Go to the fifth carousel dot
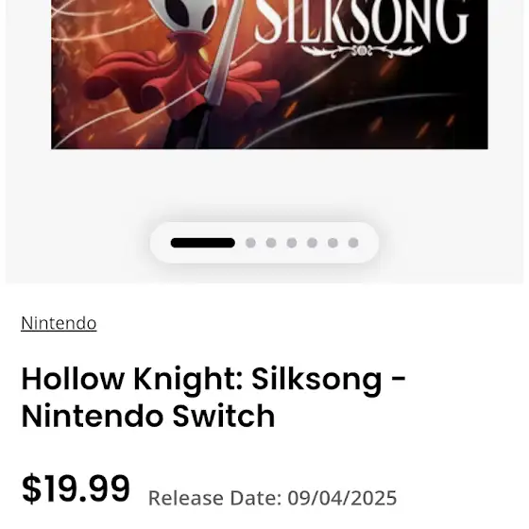529x529 pixels. pyautogui.click(x=312, y=243)
